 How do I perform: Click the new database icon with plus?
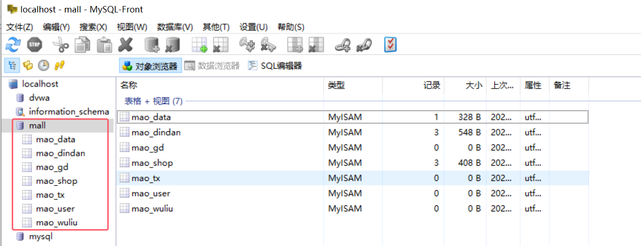152,45
